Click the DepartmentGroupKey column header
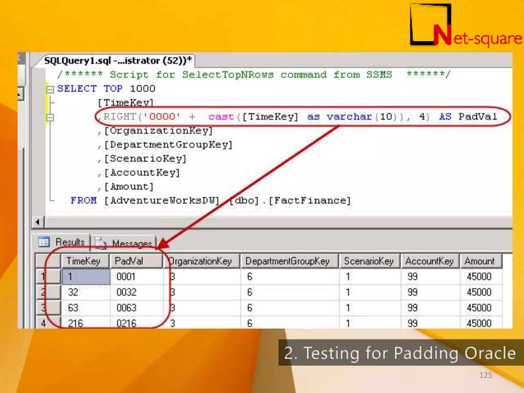The image size is (524, 393). tap(287, 261)
